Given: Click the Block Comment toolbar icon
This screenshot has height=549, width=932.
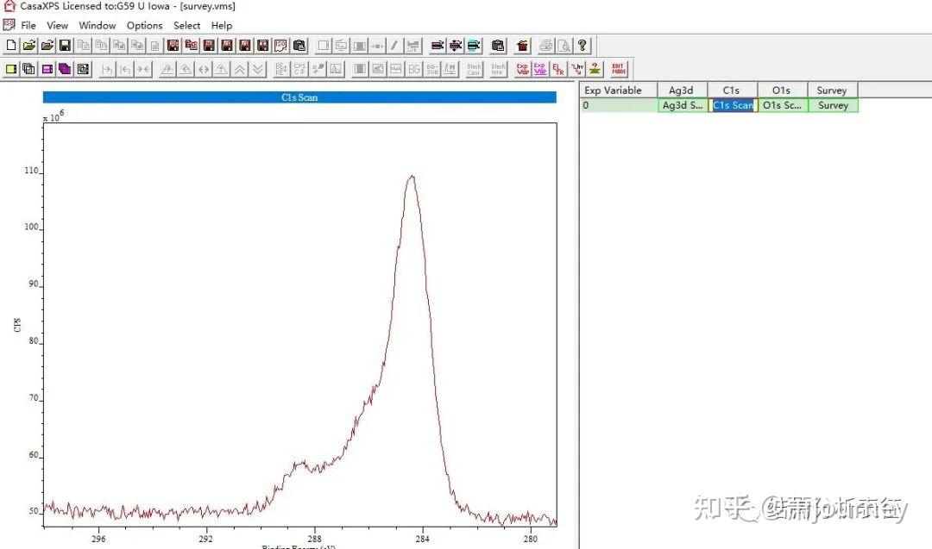Looking at the screenshot, I should pos(474,69).
